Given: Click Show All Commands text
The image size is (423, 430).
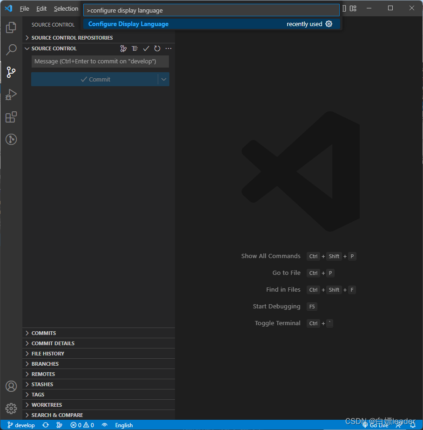Looking at the screenshot, I should click(x=271, y=256).
